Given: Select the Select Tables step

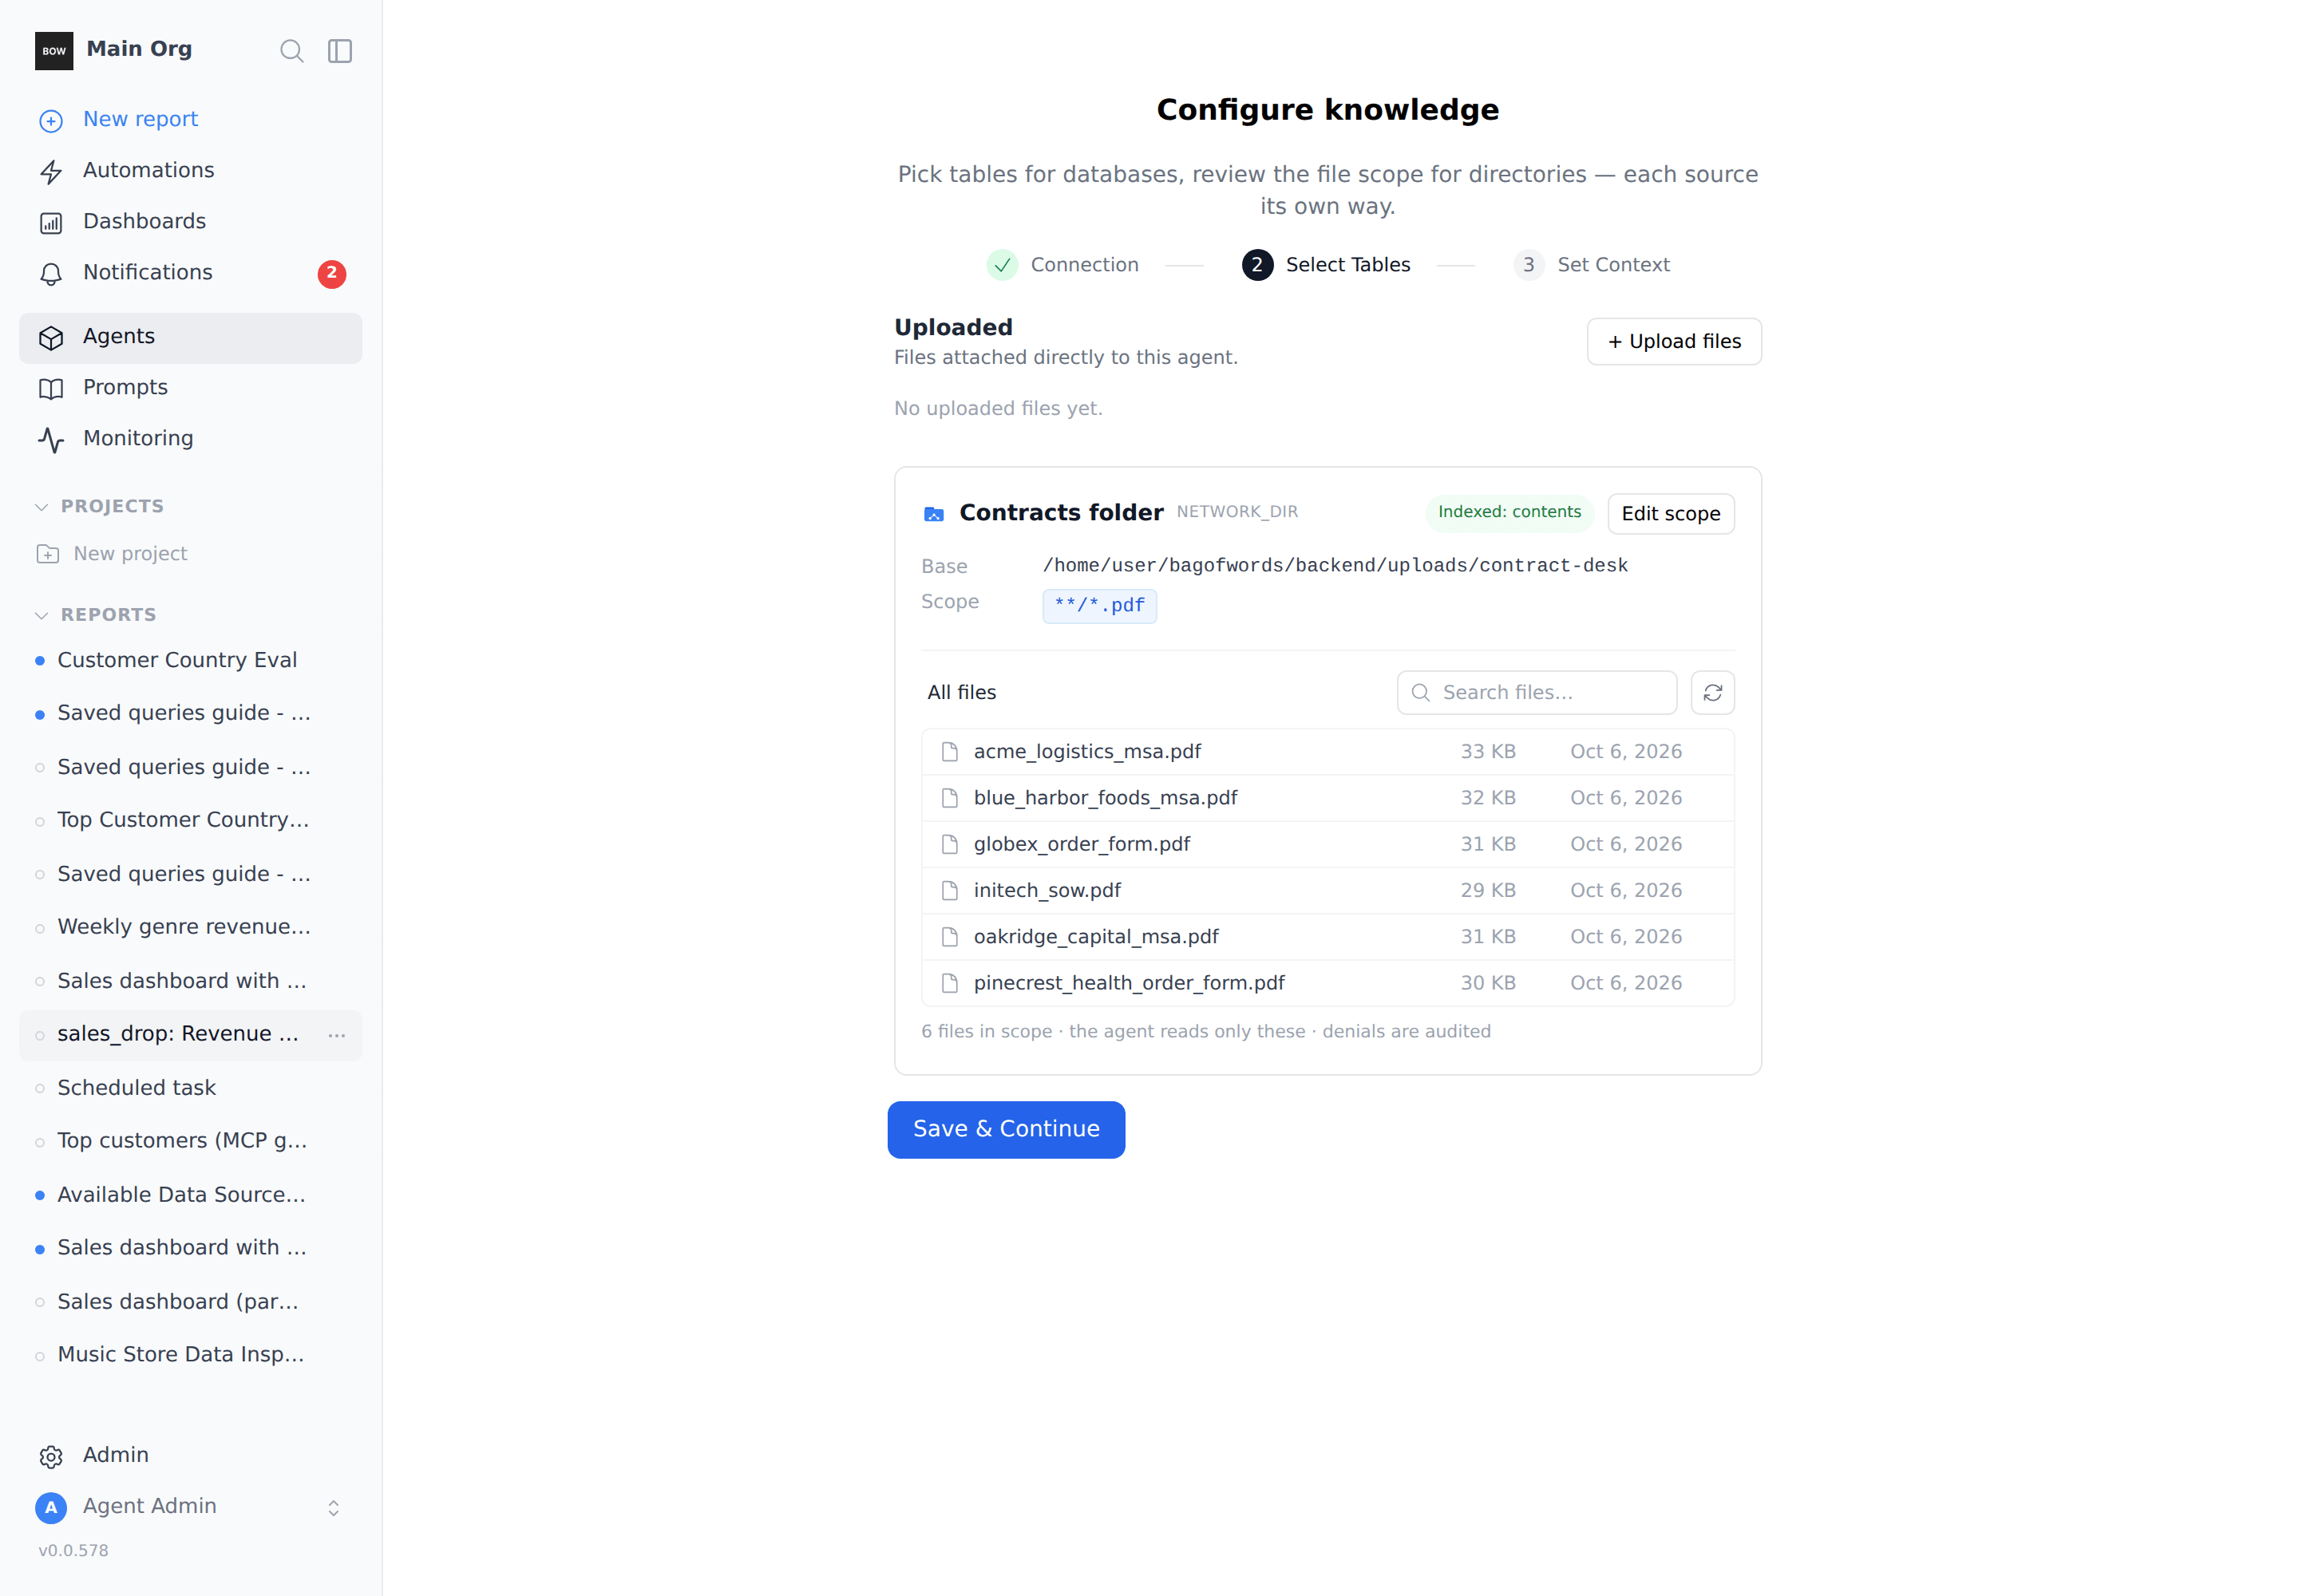Looking at the screenshot, I should (1326, 265).
